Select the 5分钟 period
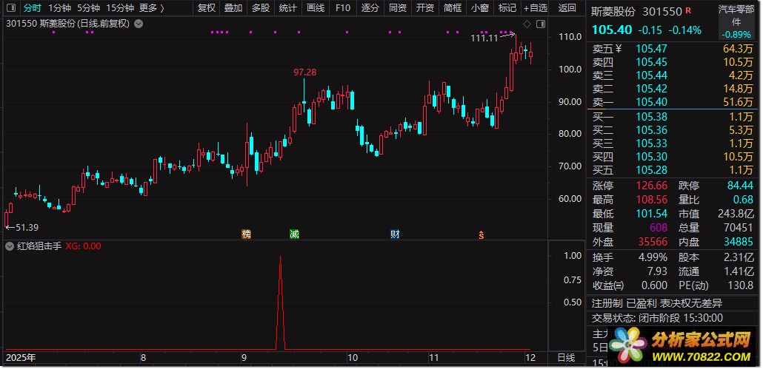763x369 pixels. click(89, 8)
